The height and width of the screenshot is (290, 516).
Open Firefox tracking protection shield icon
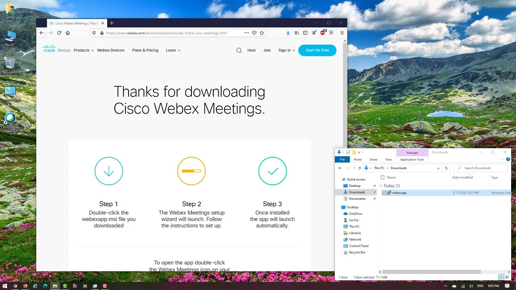click(x=94, y=33)
